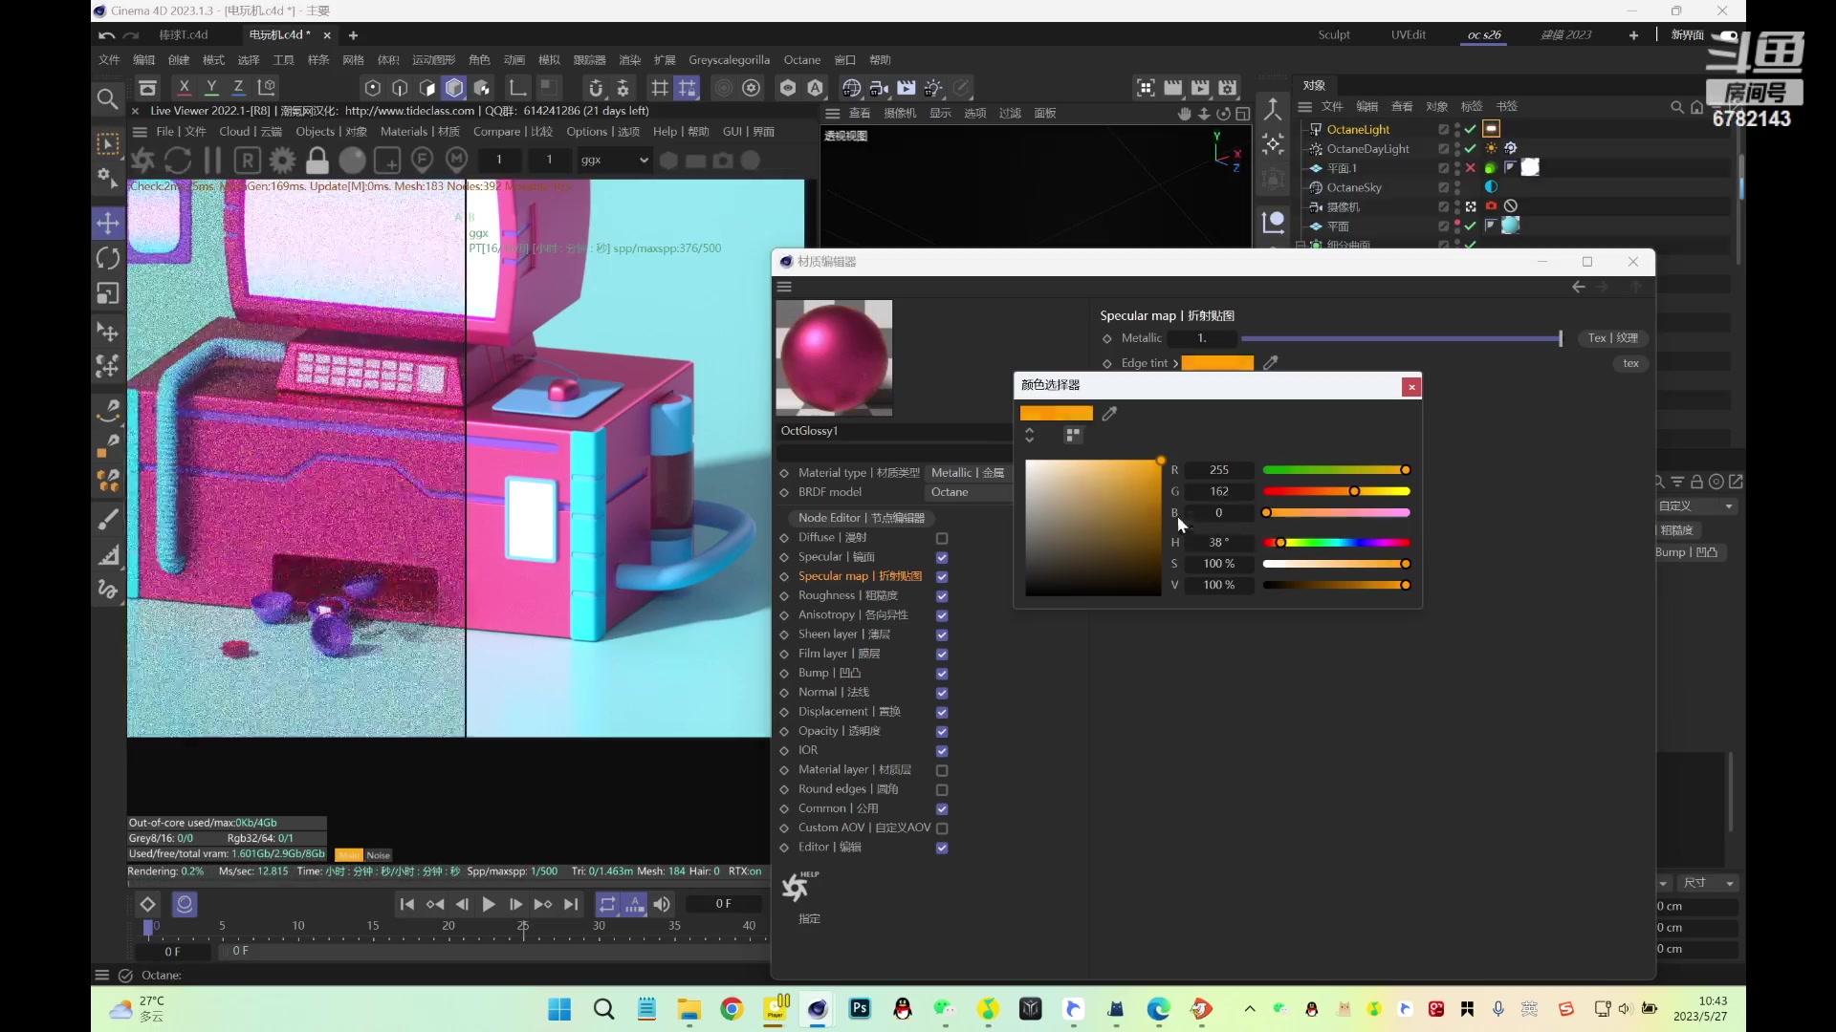Open Material type dropdown showing Metallic
The width and height of the screenshot is (1836, 1032).
(968, 473)
